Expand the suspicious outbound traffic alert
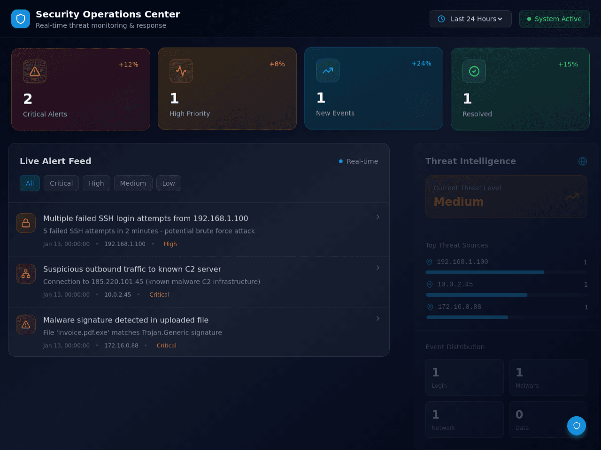Screen dimensions: 601x450 pos(378,267)
